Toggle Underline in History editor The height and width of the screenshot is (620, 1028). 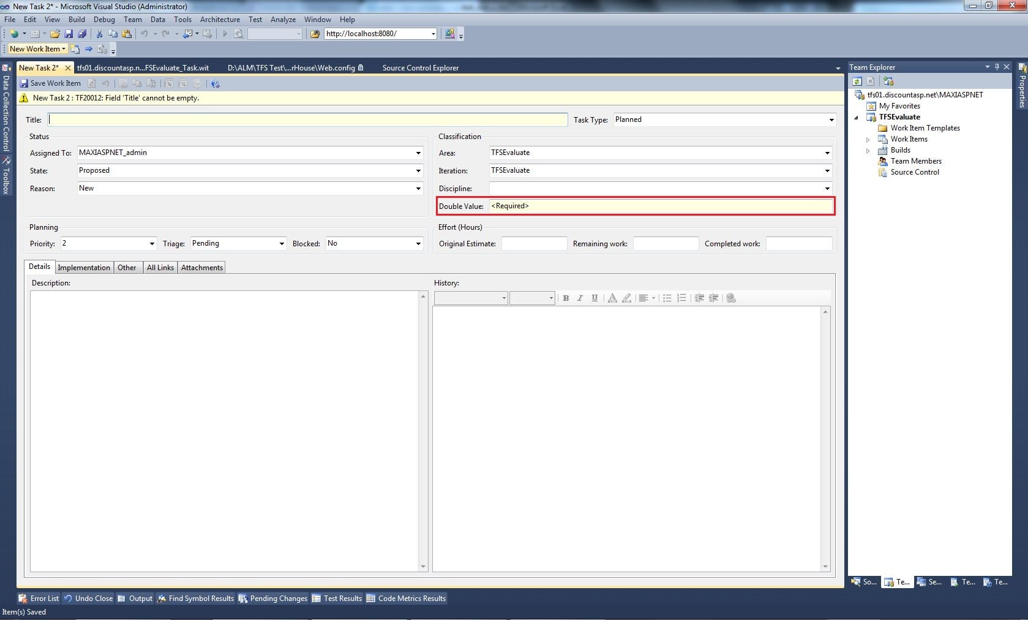595,298
